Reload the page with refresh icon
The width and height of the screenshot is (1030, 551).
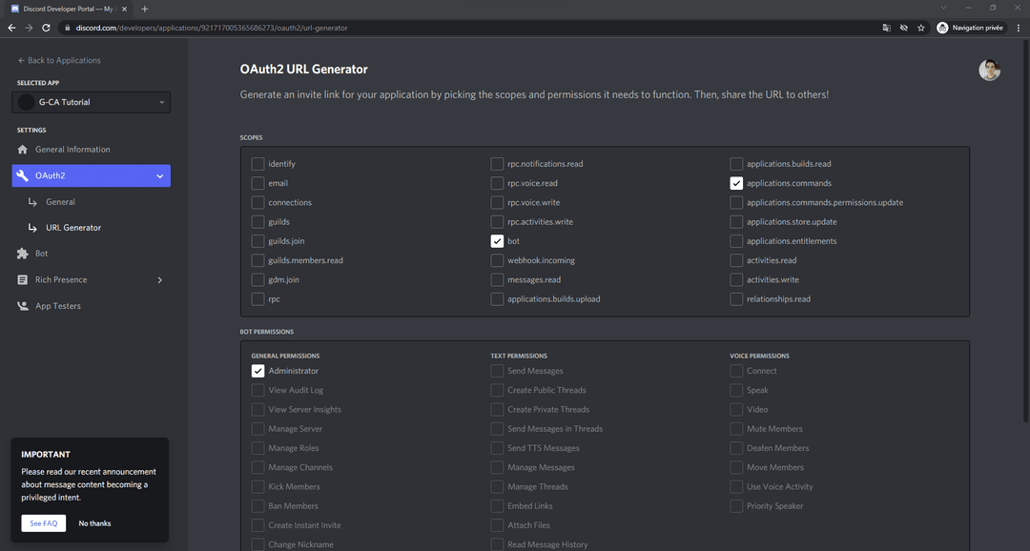pos(46,28)
